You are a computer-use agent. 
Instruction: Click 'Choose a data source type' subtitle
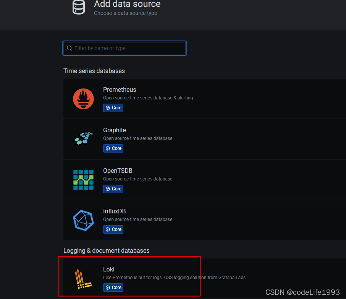click(x=126, y=13)
